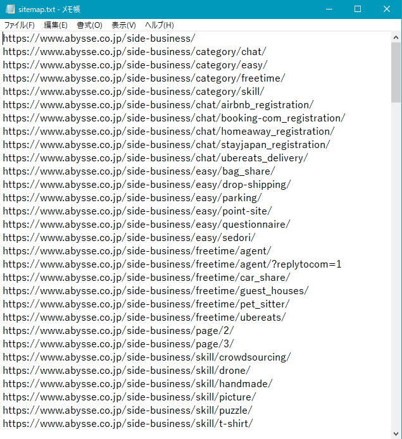Click the line ending in freetime/car_share/

(146, 278)
